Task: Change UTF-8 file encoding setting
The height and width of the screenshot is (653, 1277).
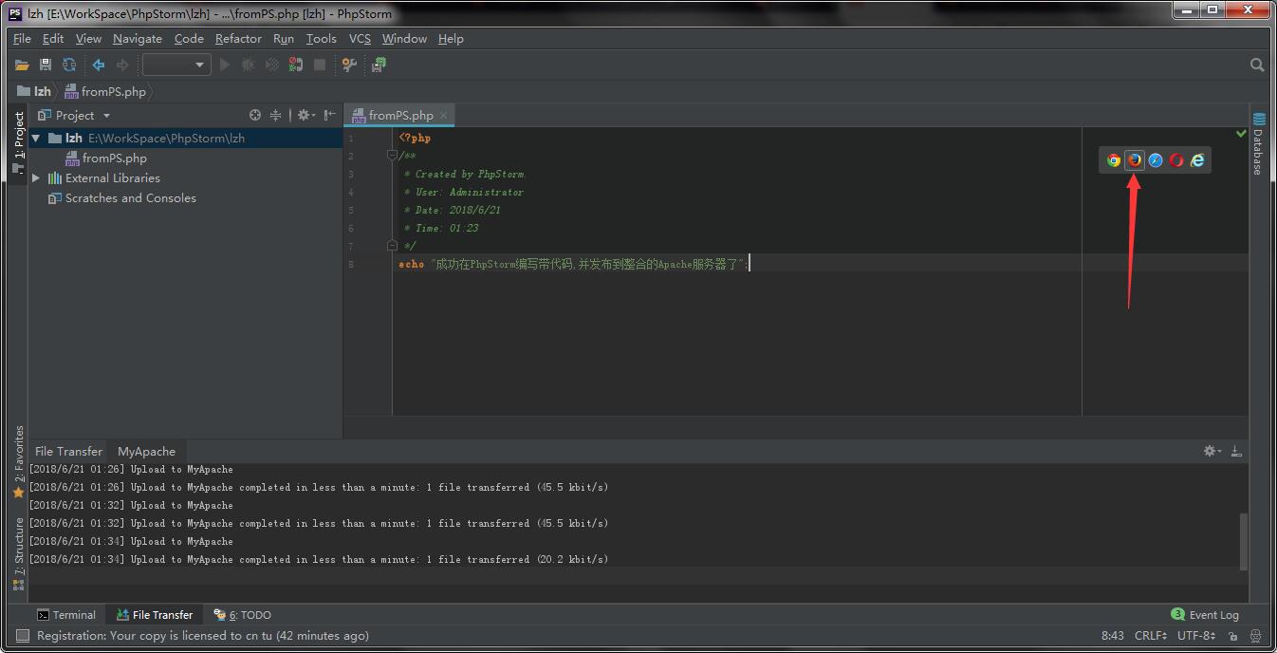Action: tap(1196, 635)
